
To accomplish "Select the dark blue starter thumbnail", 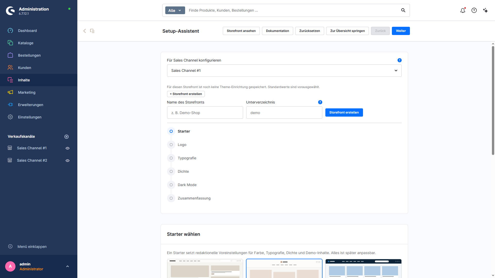I will coord(364,268).
